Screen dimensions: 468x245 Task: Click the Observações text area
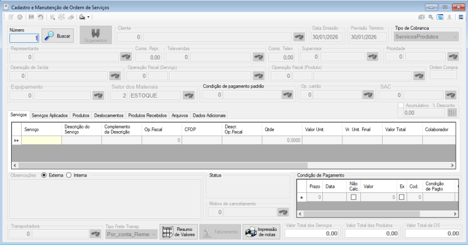[x=105, y=199]
